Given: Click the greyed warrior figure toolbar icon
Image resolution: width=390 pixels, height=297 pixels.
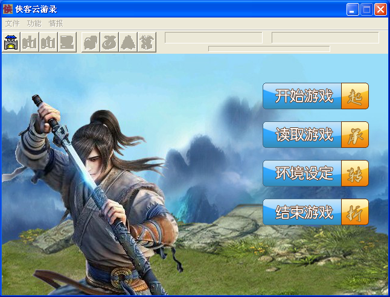Looking at the screenshot, I should 147,42.
